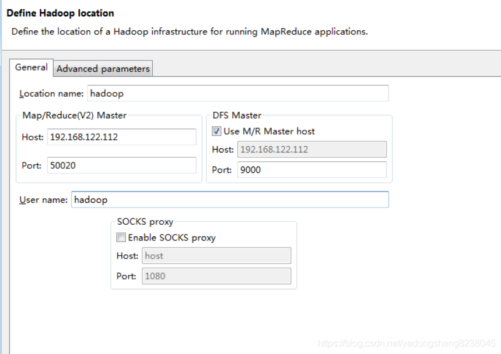Click the "Enable SOCKS proxy" label text
This screenshot has width=501, height=354.
(172, 238)
